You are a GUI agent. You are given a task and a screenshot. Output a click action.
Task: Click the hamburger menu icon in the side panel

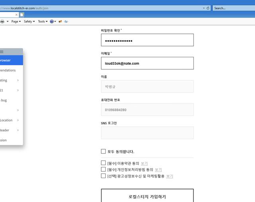[x=2, y=52]
